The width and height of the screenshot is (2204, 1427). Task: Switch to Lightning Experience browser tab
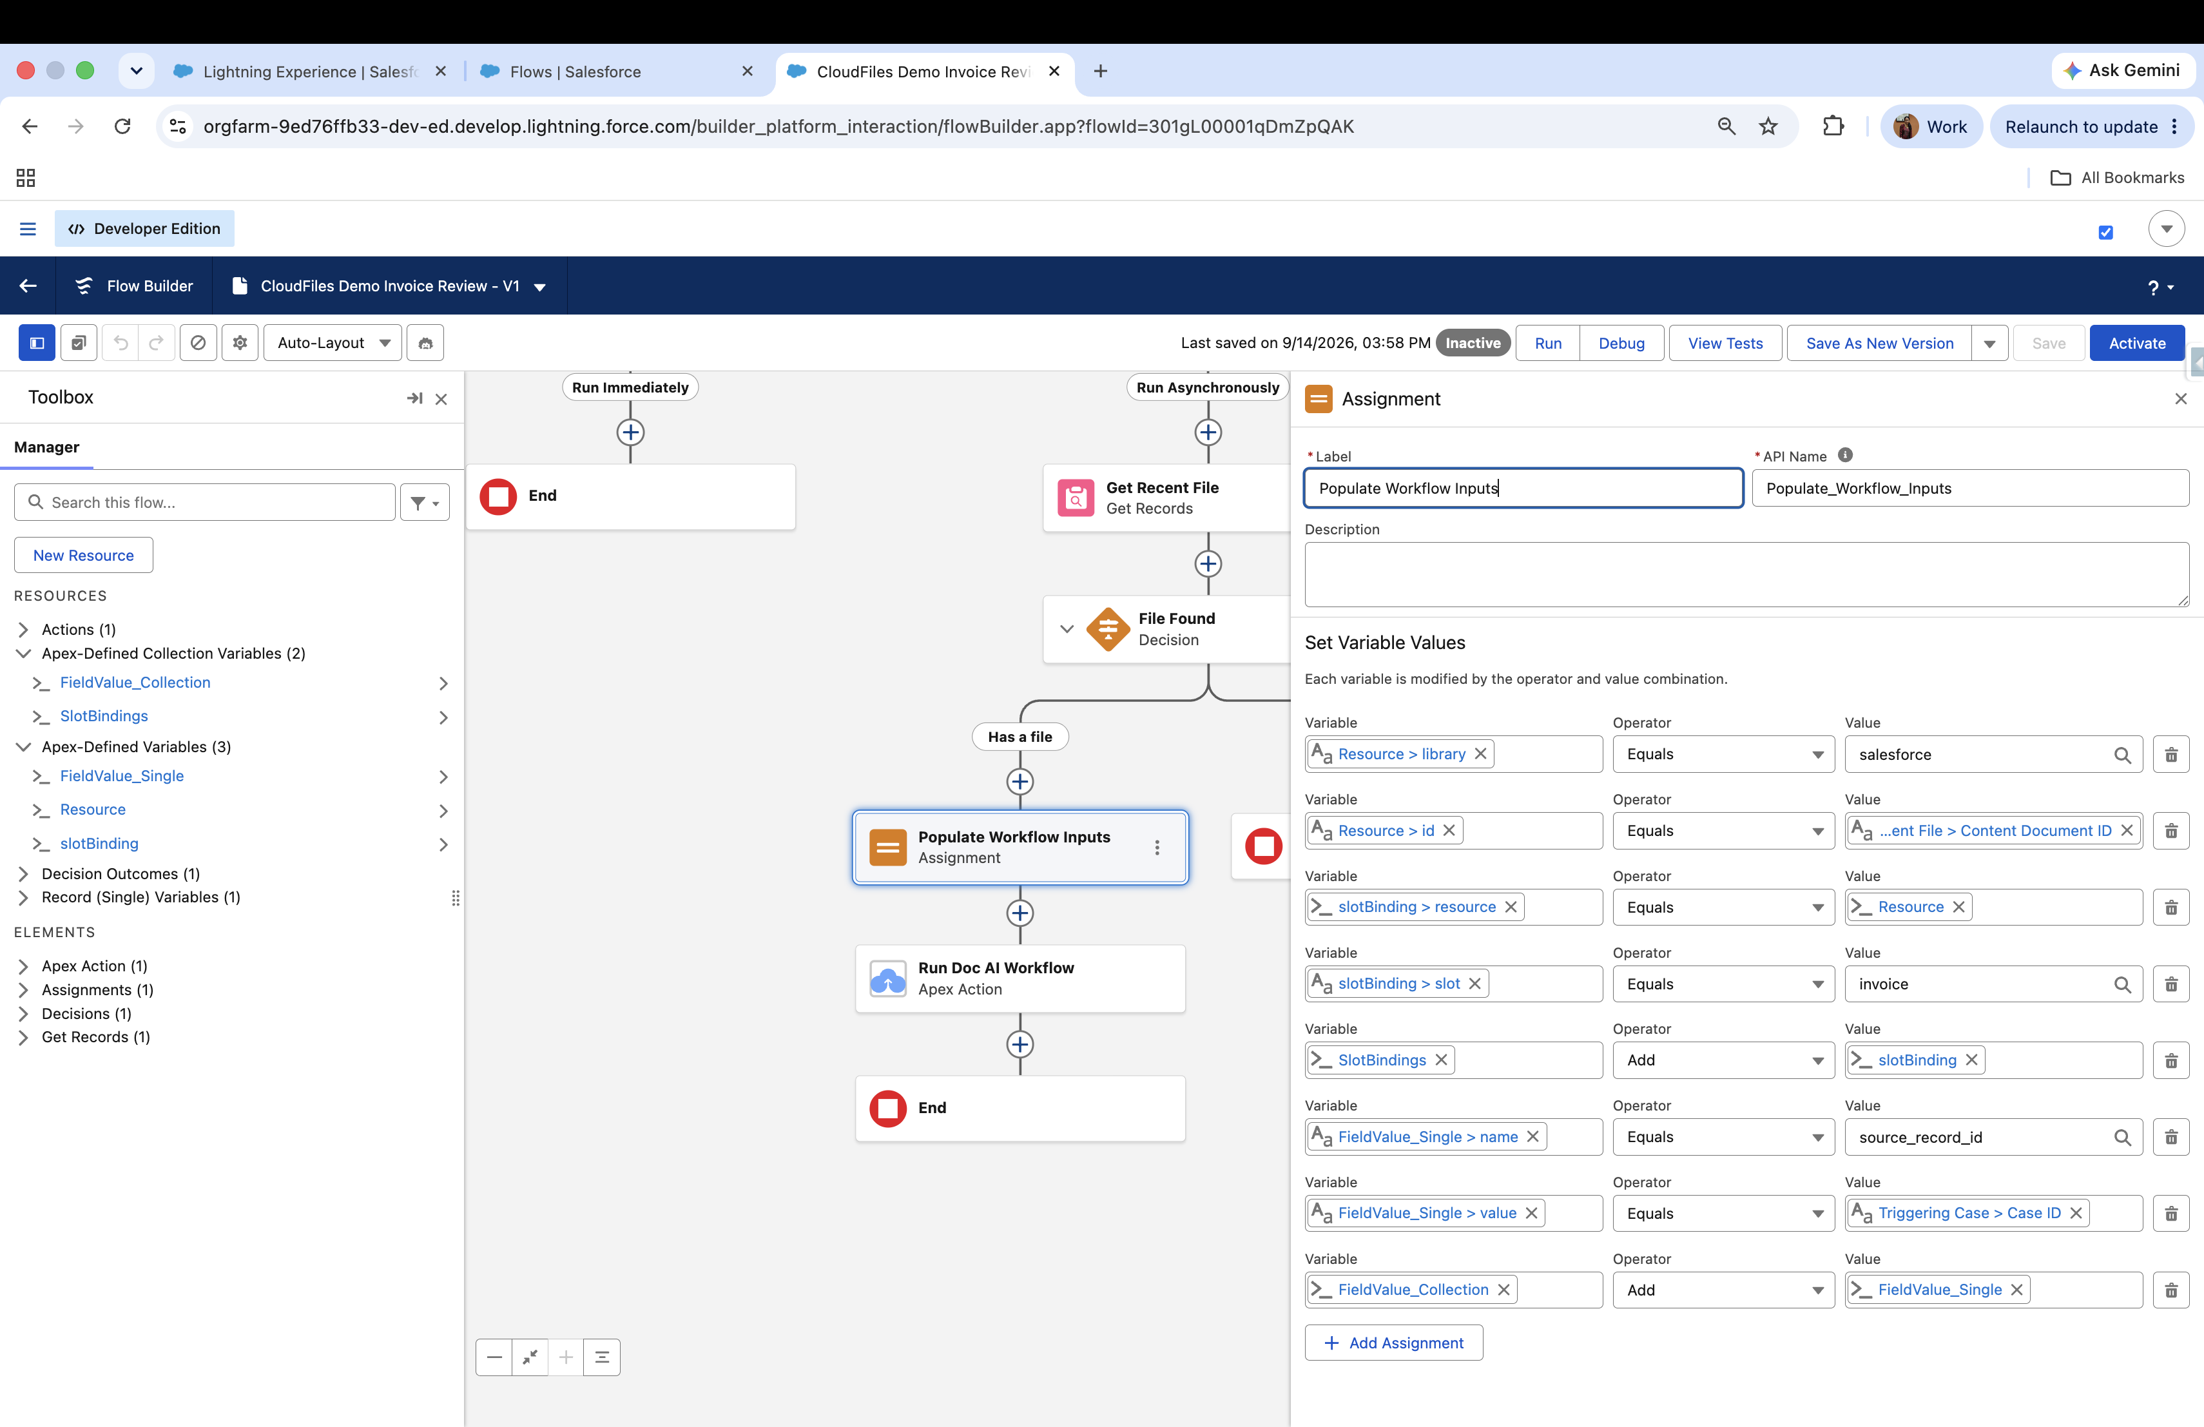(x=310, y=72)
